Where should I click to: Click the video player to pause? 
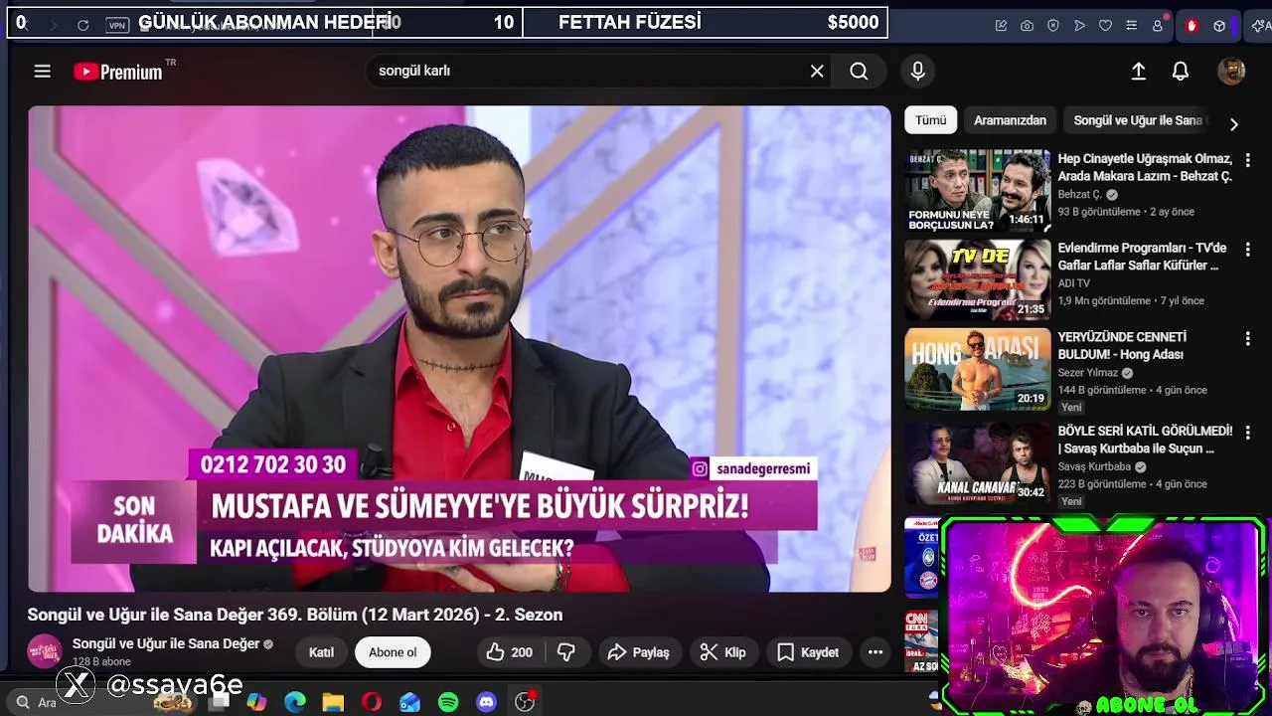(459, 348)
